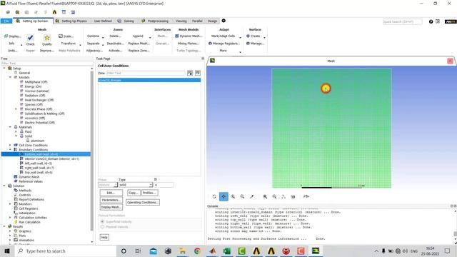This screenshot has width=457, height=257.
Task: Open Chrome from the taskbar
Action: pyautogui.click(x=197, y=251)
